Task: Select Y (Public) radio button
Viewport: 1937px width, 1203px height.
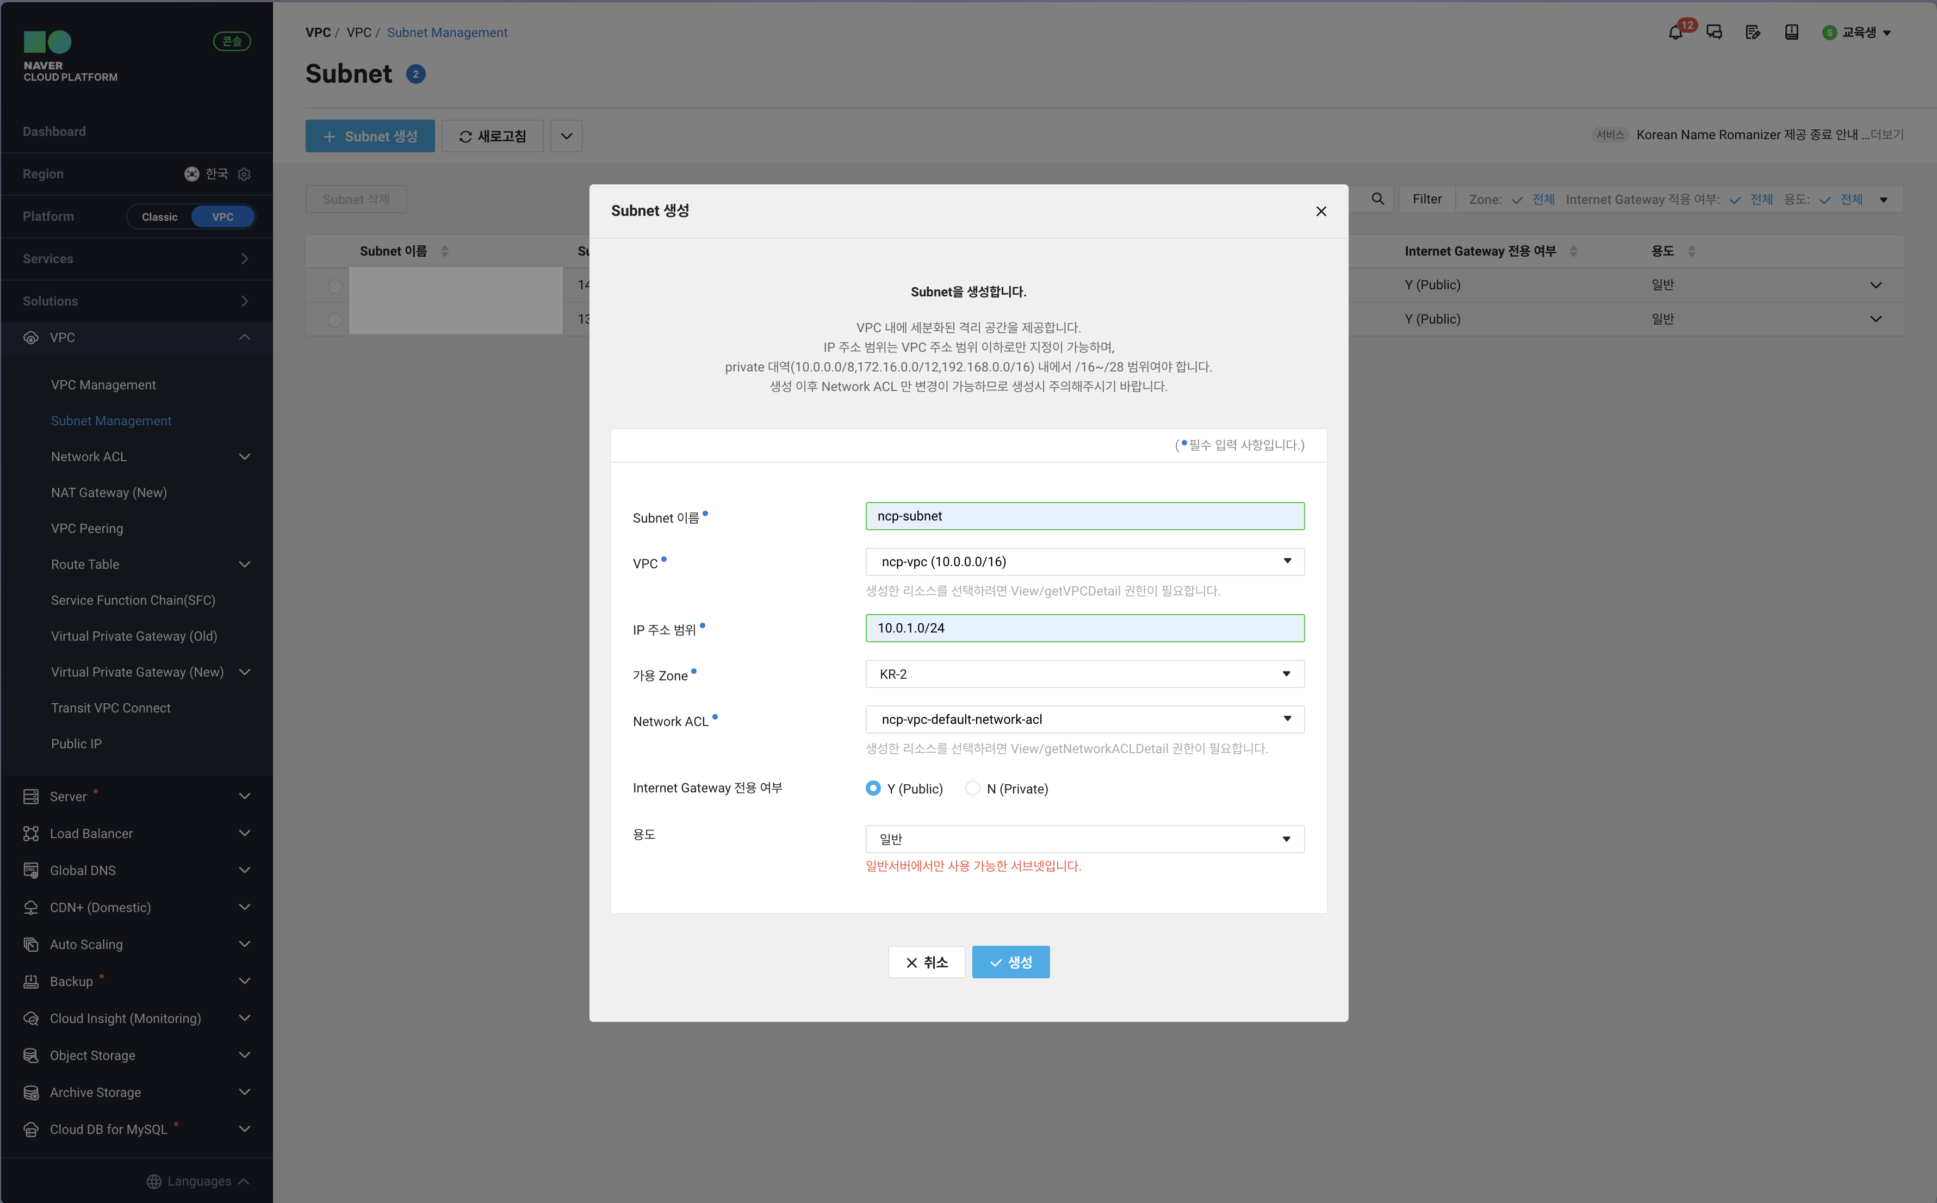Action: tap(873, 787)
